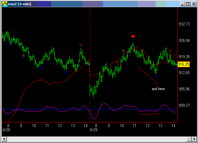
Task: Click the red down-arrow sell signal marker
Action: click(133, 36)
